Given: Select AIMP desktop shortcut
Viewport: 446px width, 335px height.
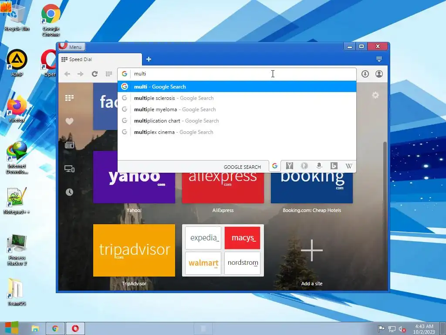Looking at the screenshot, I should [17, 63].
